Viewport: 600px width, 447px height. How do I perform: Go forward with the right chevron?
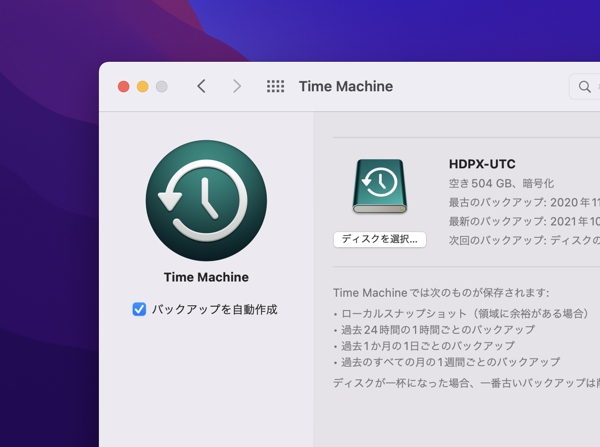[237, 86]
